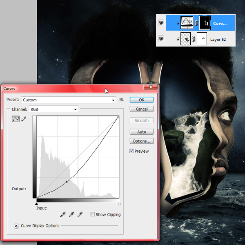Select the Curv... layer name
The width and height of the screenshot is (245, 245).
220,24
